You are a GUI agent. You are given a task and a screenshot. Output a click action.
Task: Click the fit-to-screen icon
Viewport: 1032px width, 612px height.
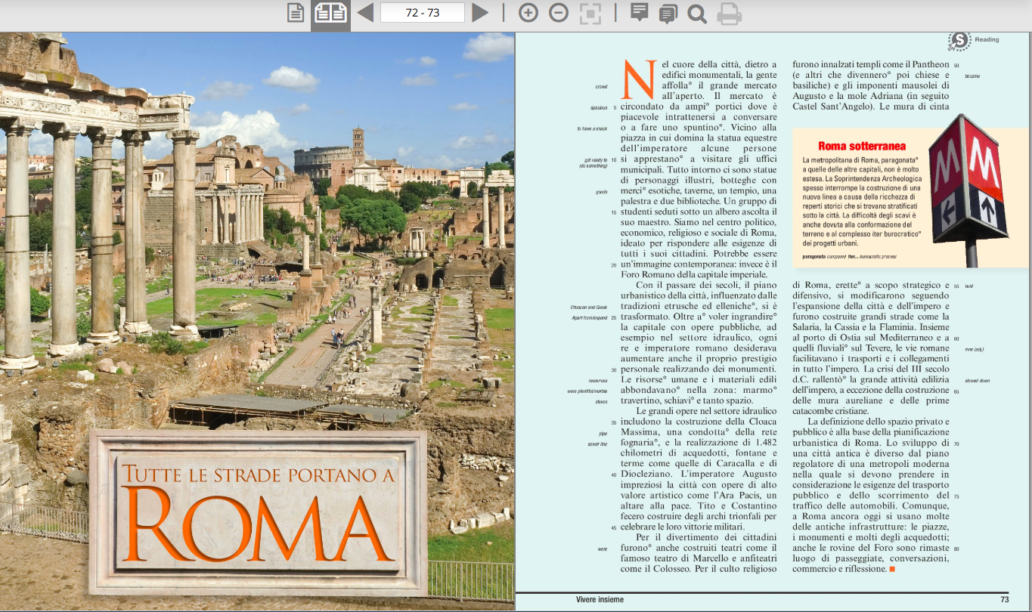(590, 13)
